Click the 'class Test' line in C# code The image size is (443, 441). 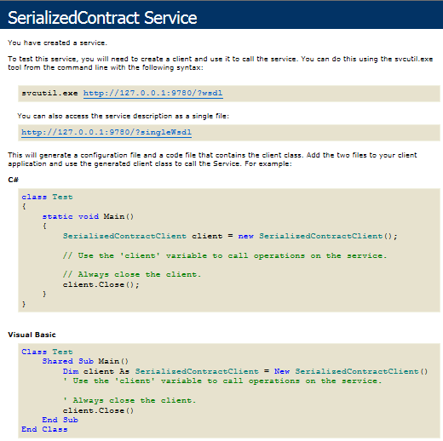click(47, 197)
